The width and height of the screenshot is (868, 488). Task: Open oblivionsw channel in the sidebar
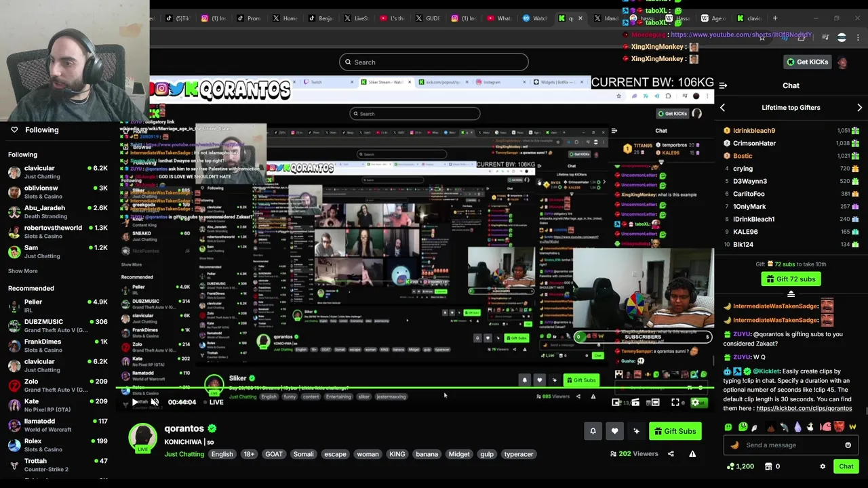pyautogui.click(x=58, y=192)
